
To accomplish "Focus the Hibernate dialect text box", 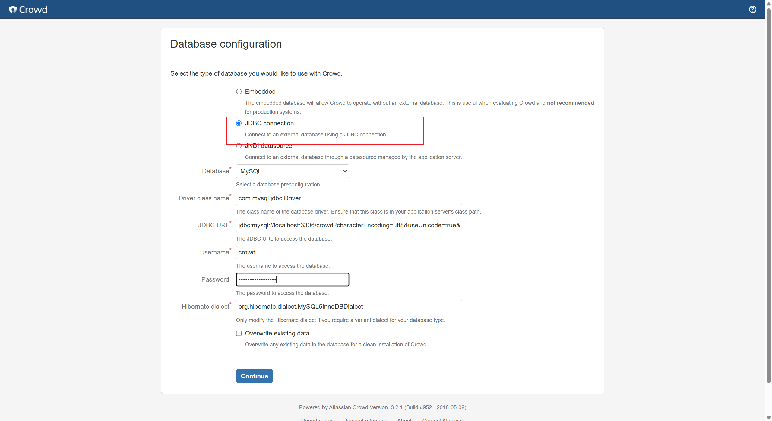I will pyautogui.click(x=349, y=307).
